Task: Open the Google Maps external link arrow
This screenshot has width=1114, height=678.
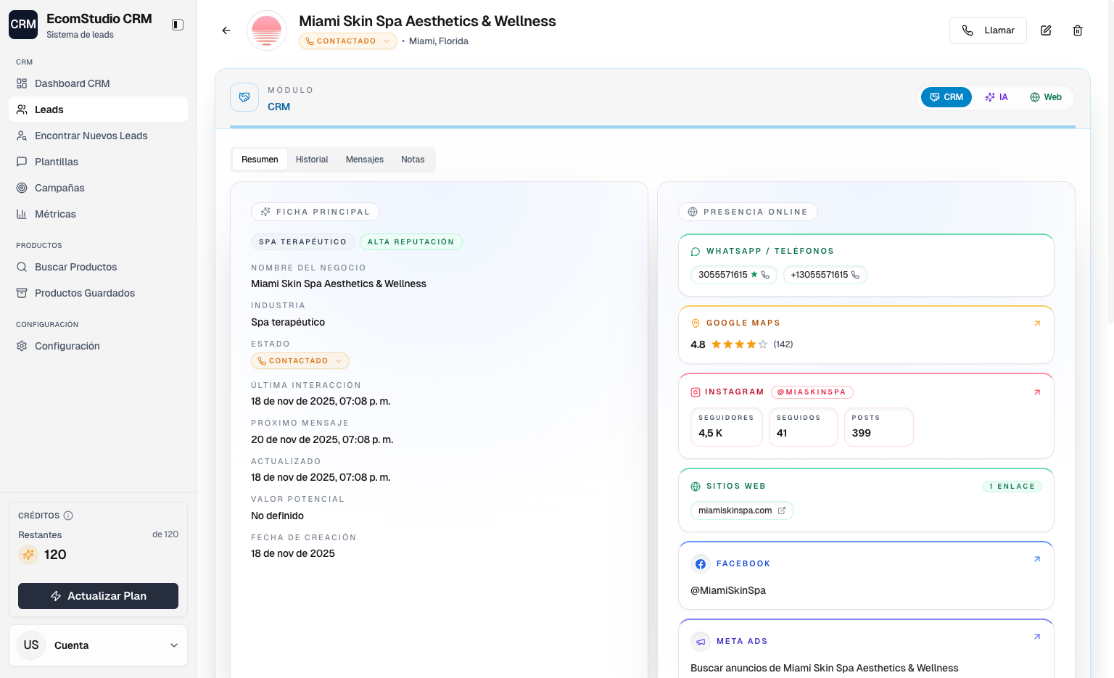Action: (x=1037, y=323)
